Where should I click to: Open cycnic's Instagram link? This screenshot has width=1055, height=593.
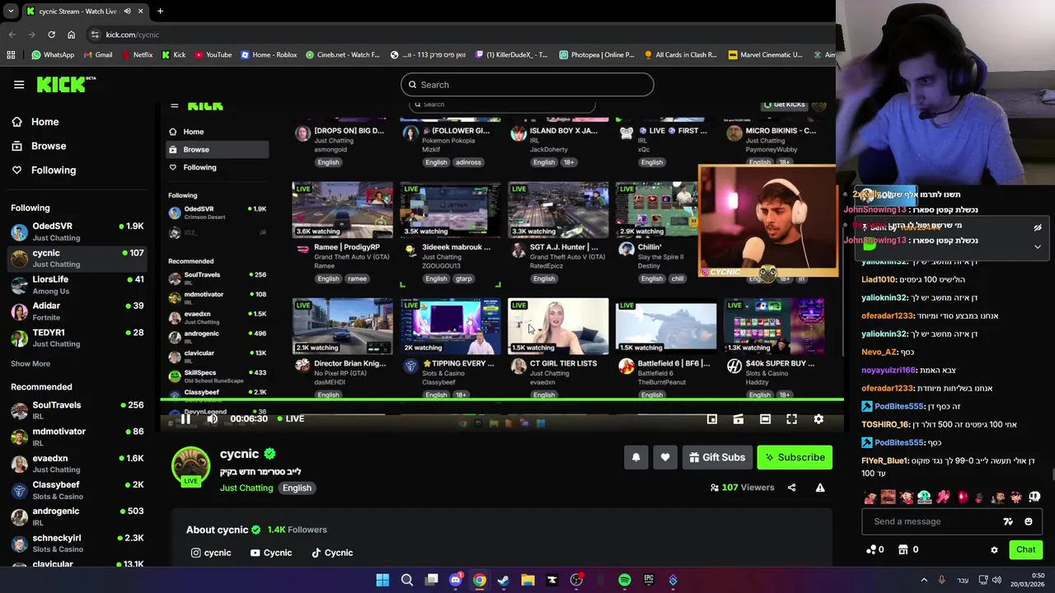click(x=211, y=553)
